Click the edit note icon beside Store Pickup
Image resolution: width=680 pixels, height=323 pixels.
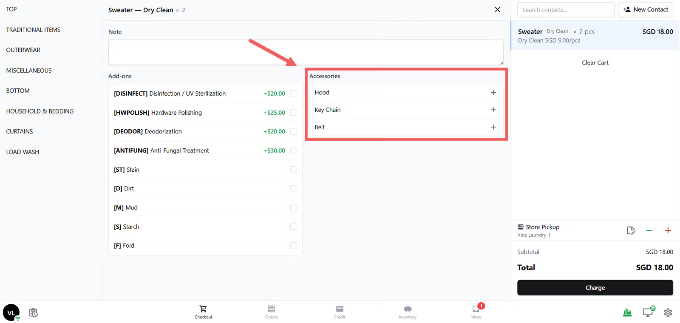(x=631, y=230)
